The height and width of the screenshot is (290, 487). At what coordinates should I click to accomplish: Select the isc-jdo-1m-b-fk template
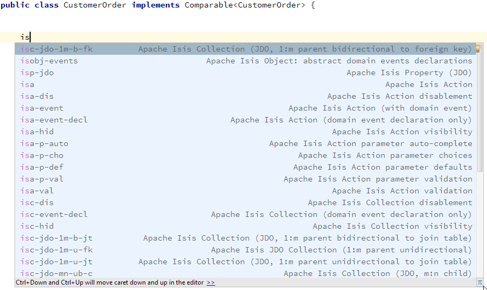[x=57, y=49]
